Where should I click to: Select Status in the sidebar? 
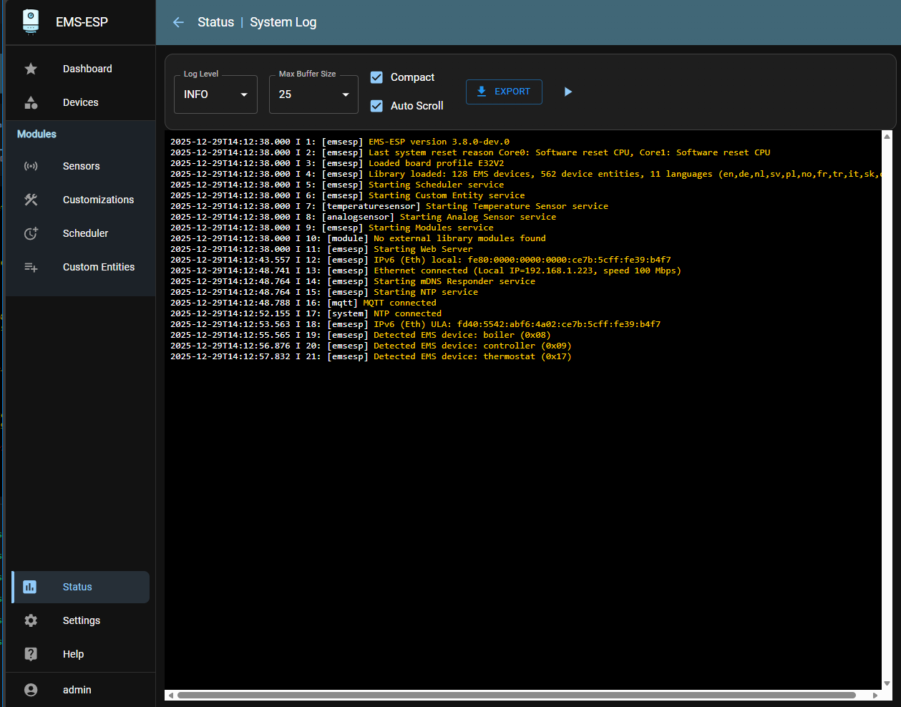[77, 587]
